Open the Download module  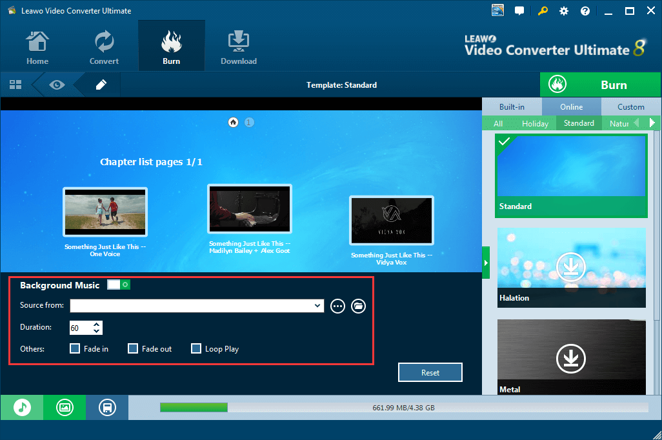(x=239, y=47)
